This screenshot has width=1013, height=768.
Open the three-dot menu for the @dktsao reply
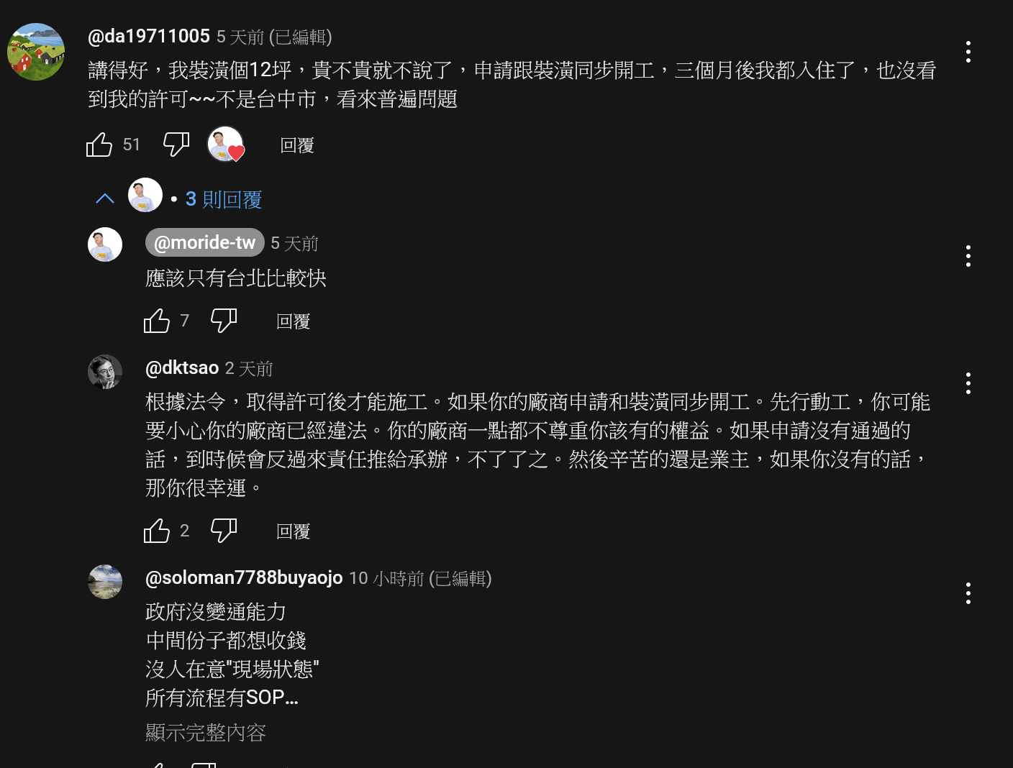point(968,383)
